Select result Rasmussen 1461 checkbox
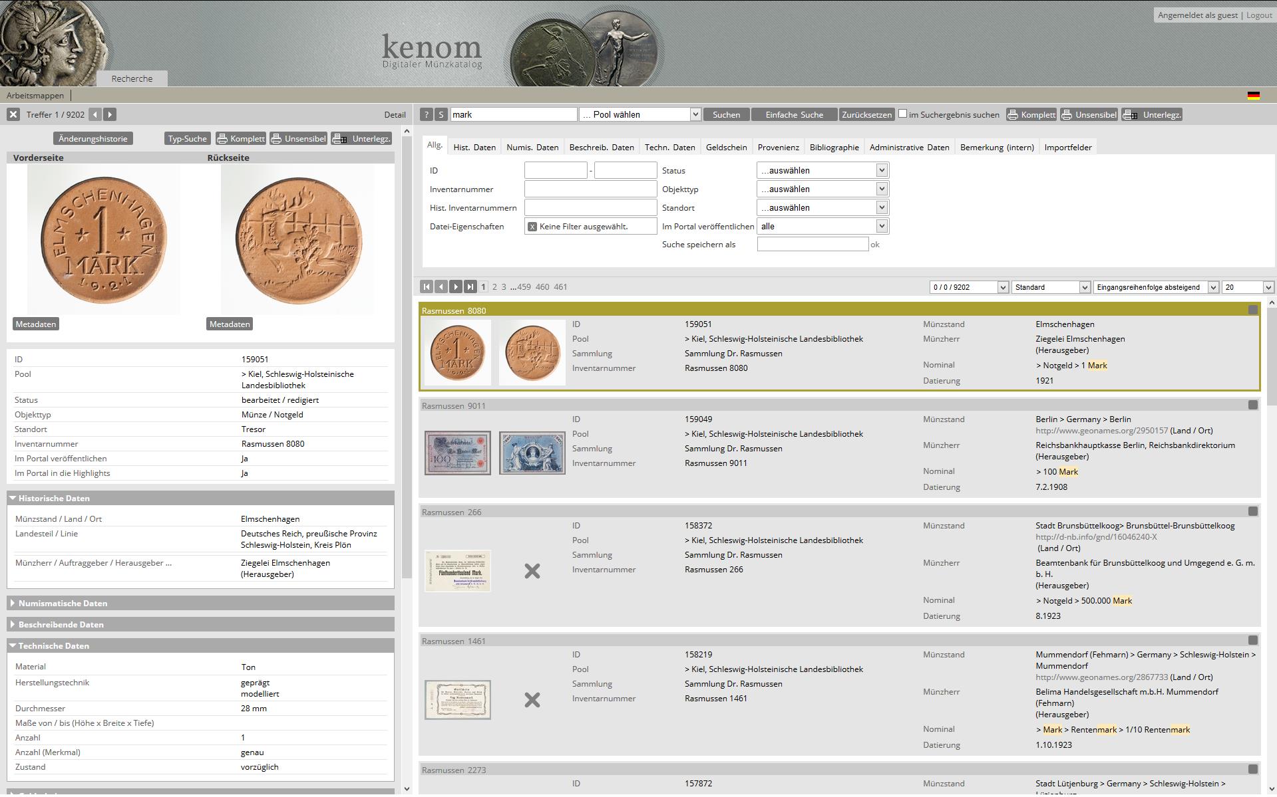The image size is (1277, 797). [1253, 640]
